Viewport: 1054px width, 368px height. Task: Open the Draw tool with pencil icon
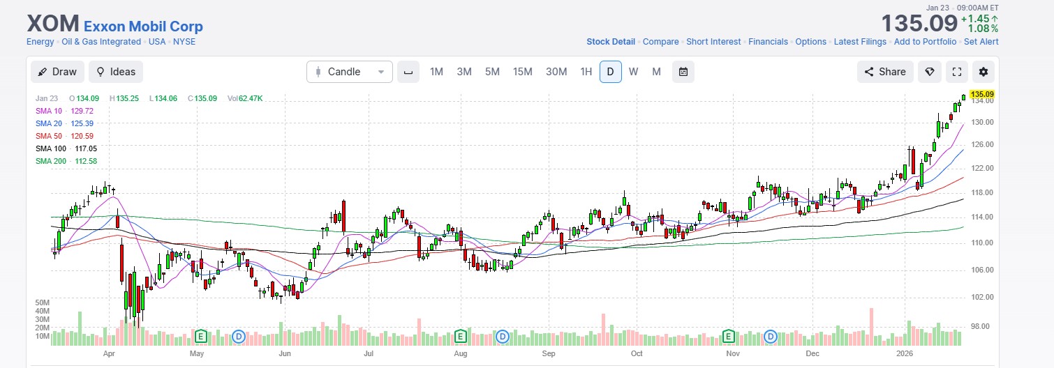57,72
